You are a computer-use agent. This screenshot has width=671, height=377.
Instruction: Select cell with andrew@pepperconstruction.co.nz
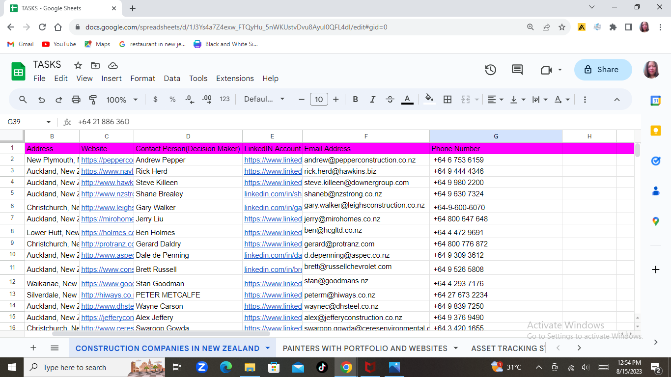366,160
